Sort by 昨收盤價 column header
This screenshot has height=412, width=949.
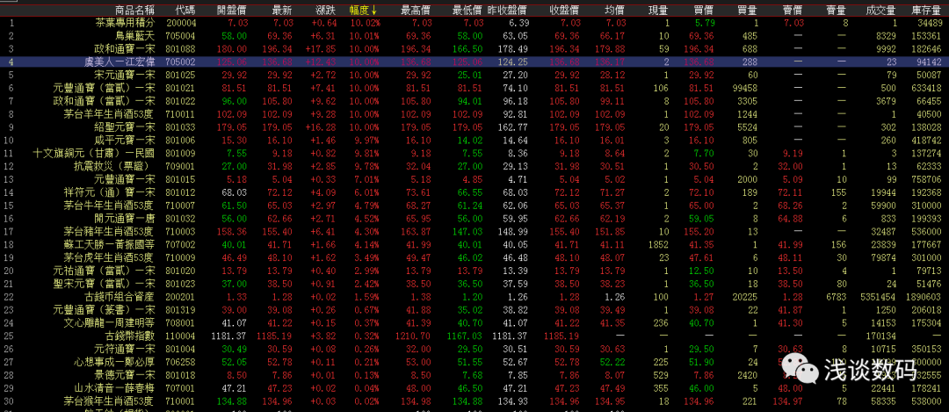click(x=507, y=11)
